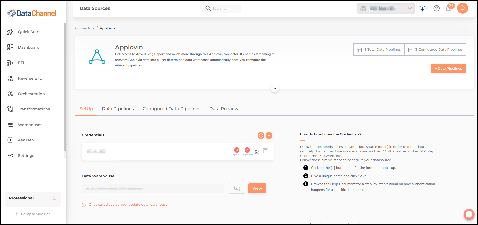Open the Quick Start menu item
Screen dimensions: 478x225
[29, 32]
